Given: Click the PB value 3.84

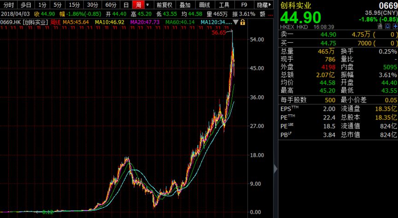Looking at the screenshot, I should tap(329, 135).
